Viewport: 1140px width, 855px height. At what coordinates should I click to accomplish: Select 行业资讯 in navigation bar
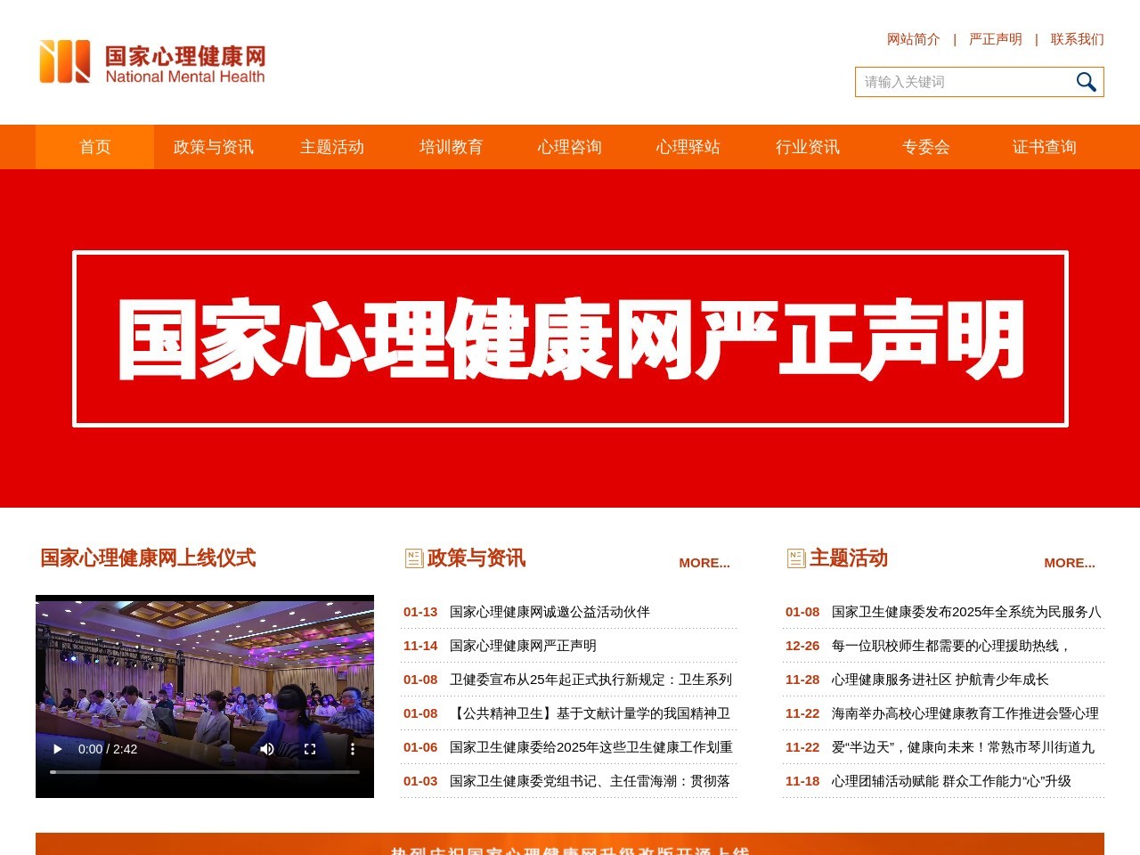coord(807,147)
